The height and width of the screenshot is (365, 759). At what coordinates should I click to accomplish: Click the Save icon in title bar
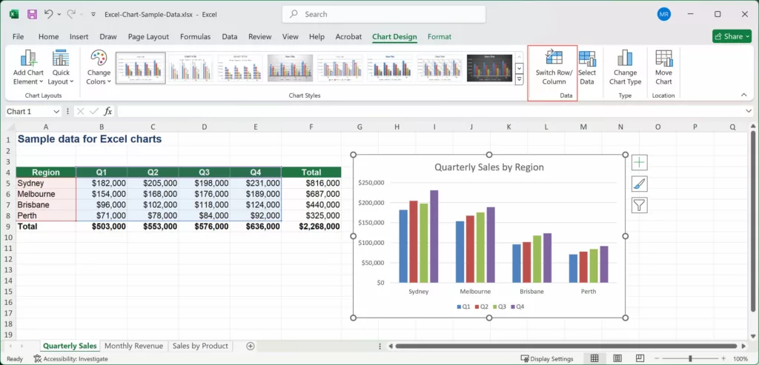click(32, 14)
